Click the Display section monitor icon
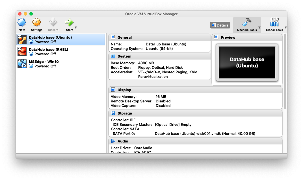 pos(113,90)
